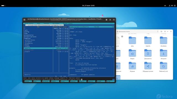Select the /.. parent directory row

point(46,29)
